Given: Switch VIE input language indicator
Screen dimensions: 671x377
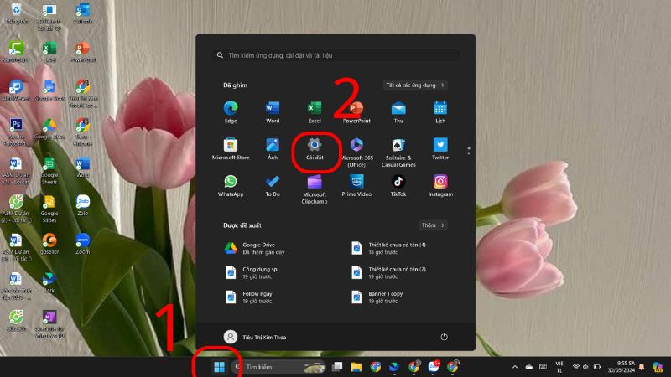Looking at the screenshot, I should click(x=559, y=367).
